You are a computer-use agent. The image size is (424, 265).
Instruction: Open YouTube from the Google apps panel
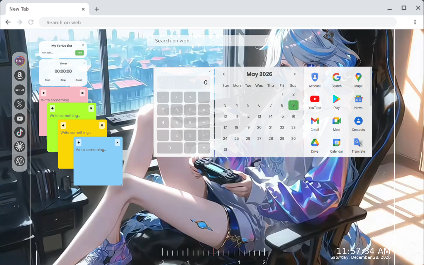315,102
